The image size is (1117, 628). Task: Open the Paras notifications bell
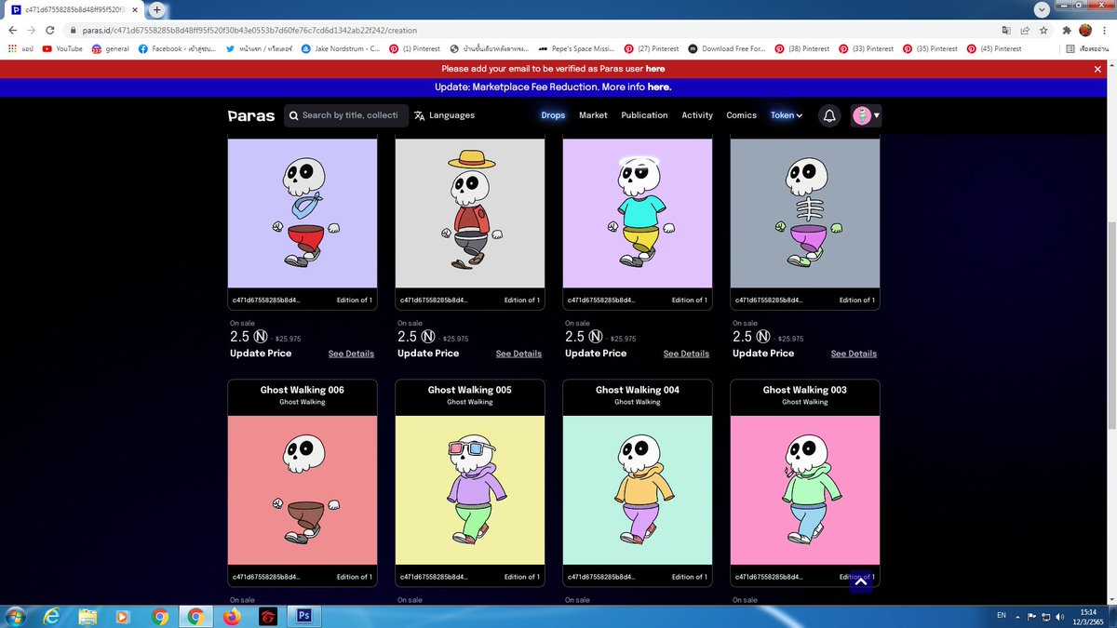pyautogui.click(x=829, y=115)
